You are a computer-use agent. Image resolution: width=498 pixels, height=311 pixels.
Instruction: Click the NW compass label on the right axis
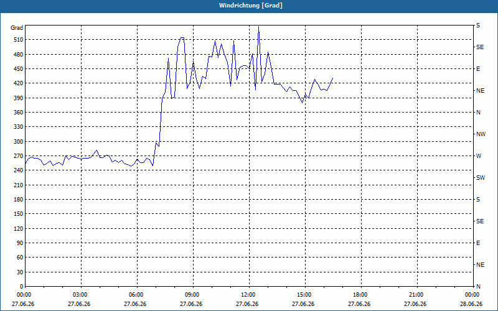(481, 134)
